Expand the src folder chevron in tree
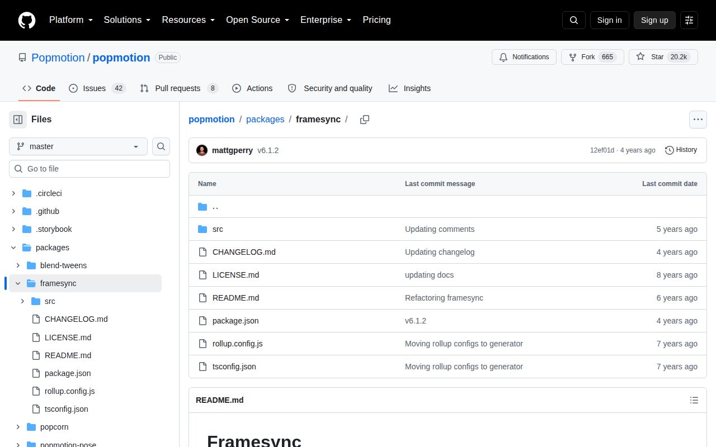The width and height of the screenshot is (716, 447). 22,301
